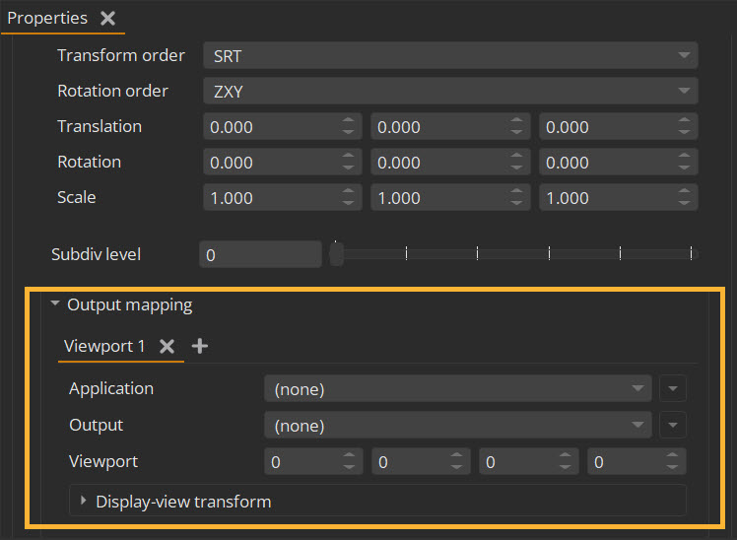Screen dimensions: 737x540
Task: Open the extra menu arrow beside Output
Action: pos(673,426)
